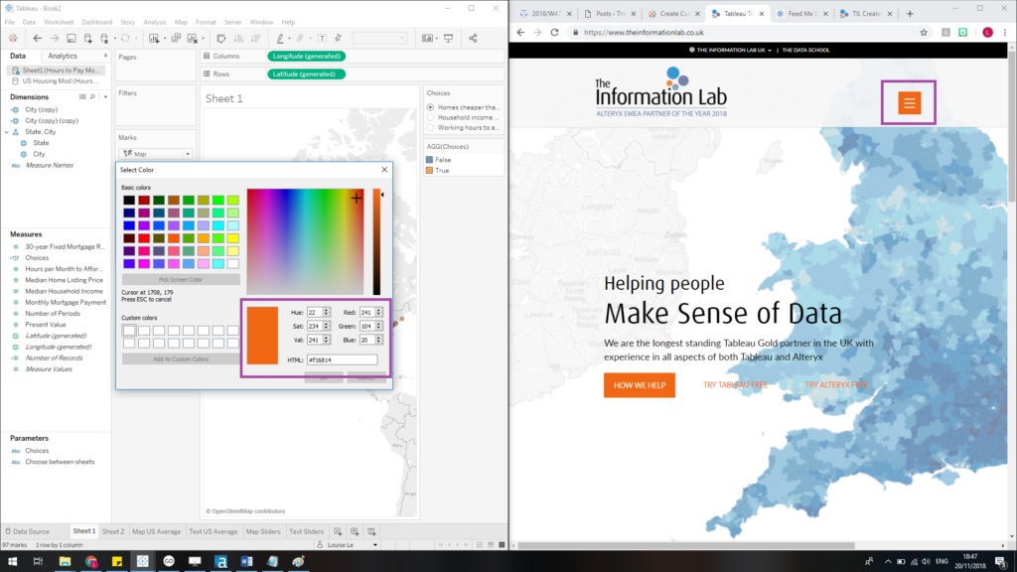Bookmark the page with star icon

pyautogui.click(x=924, y=33)
